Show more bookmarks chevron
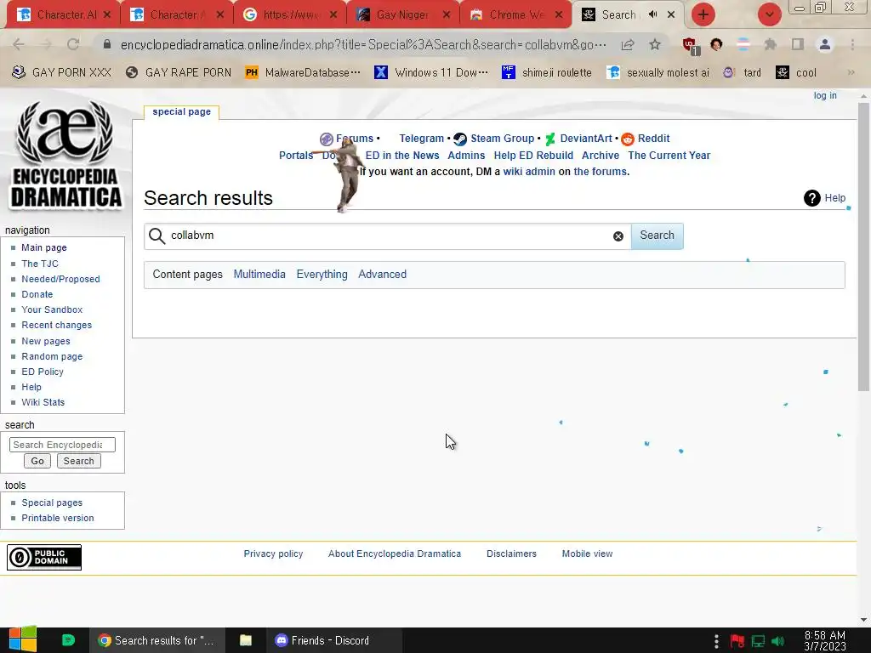Screen dimensions: 871x653 [x=851, y=72]
